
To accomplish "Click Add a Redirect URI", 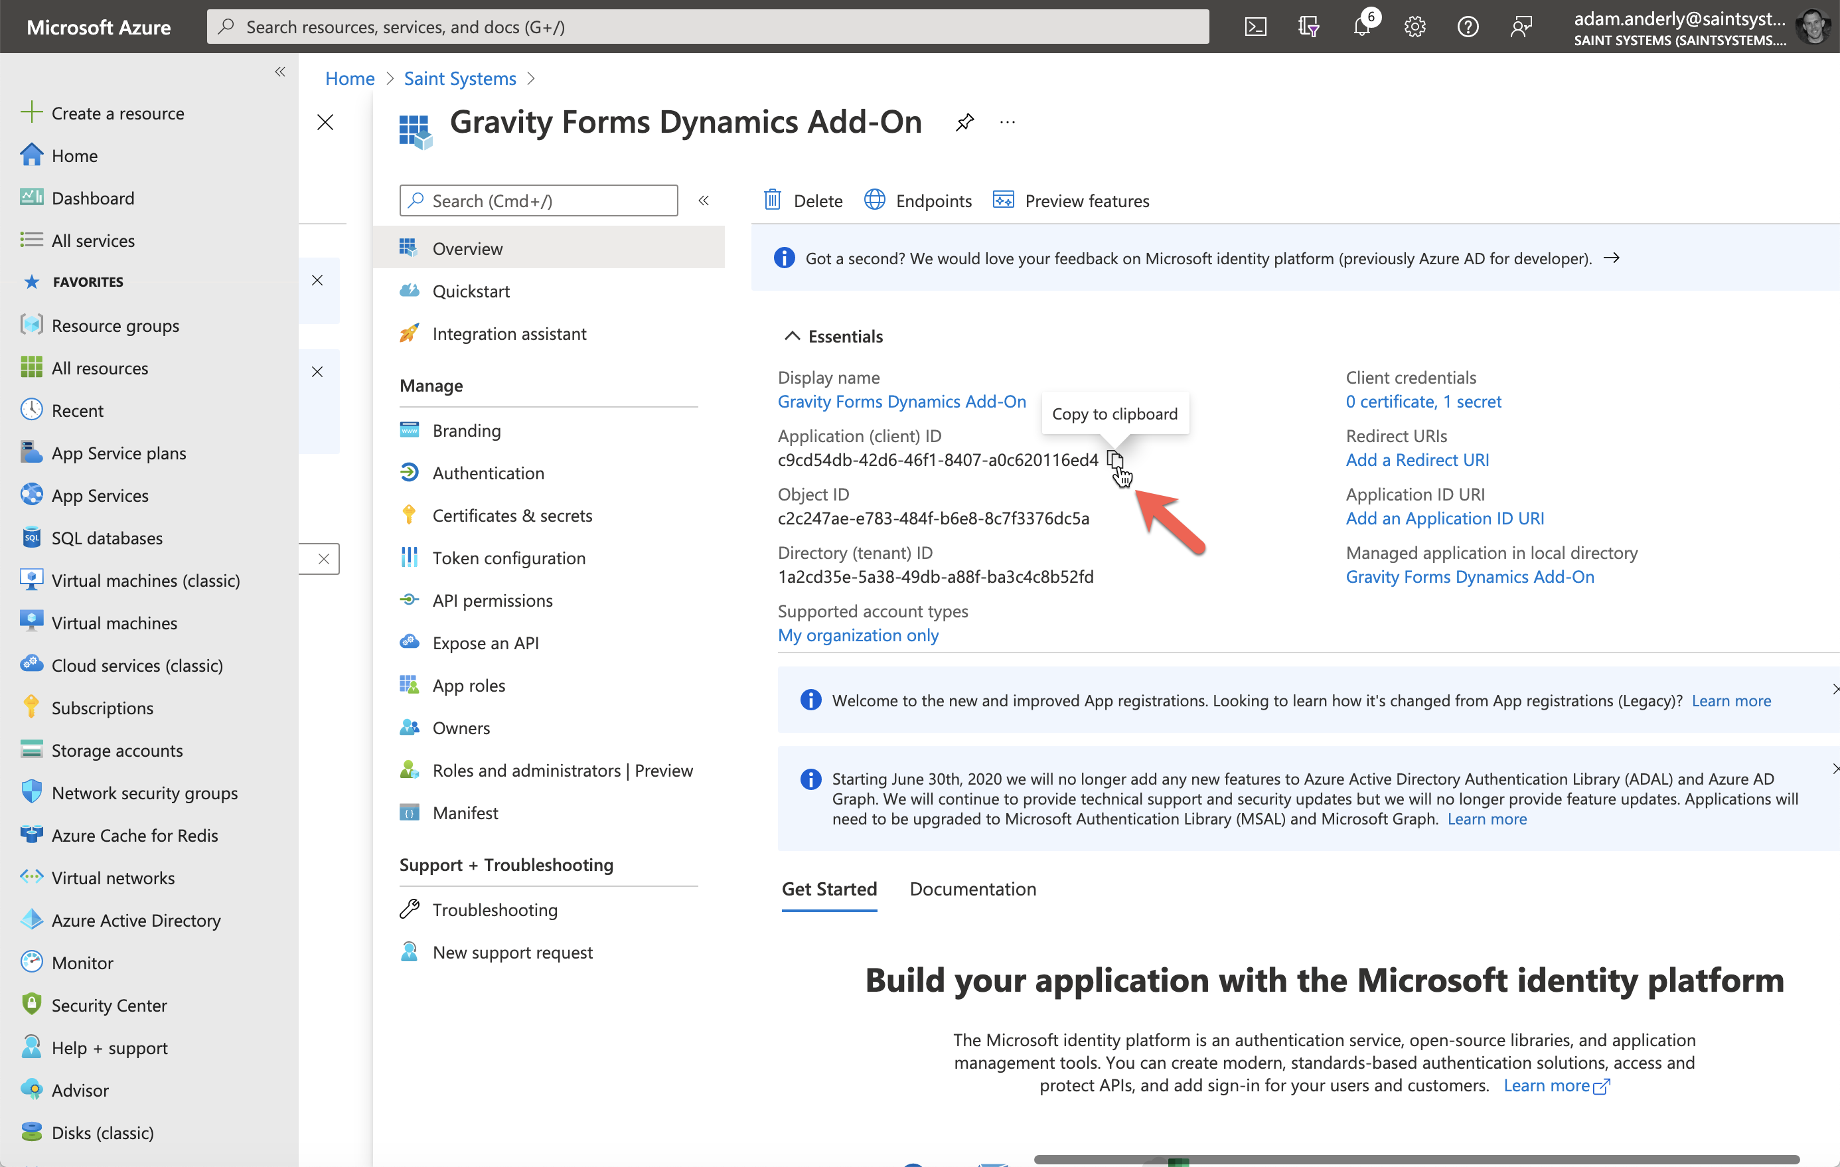I will pos(1417,459).
